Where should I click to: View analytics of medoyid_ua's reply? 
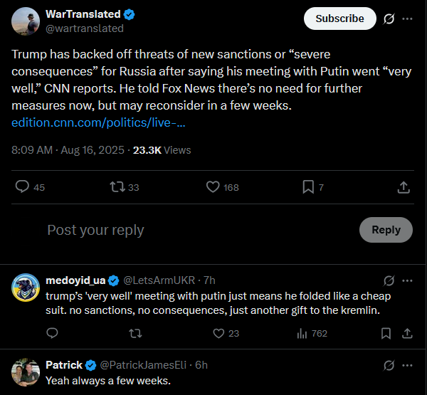[x=301, y=333]
